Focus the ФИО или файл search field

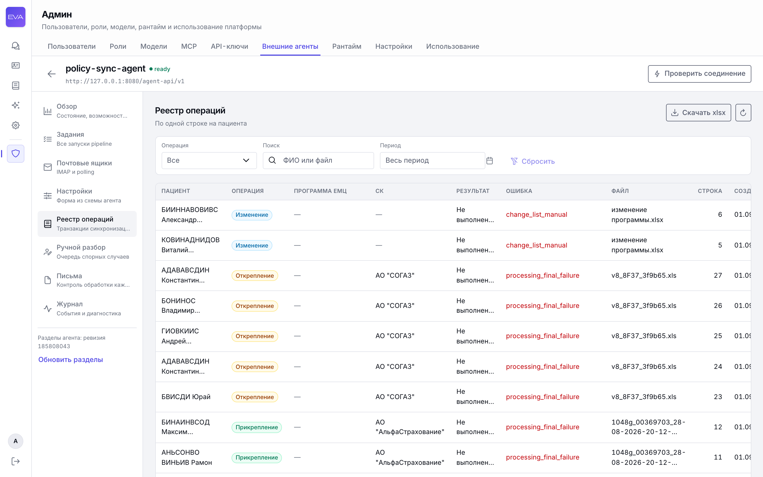click(x=318, y=161)
